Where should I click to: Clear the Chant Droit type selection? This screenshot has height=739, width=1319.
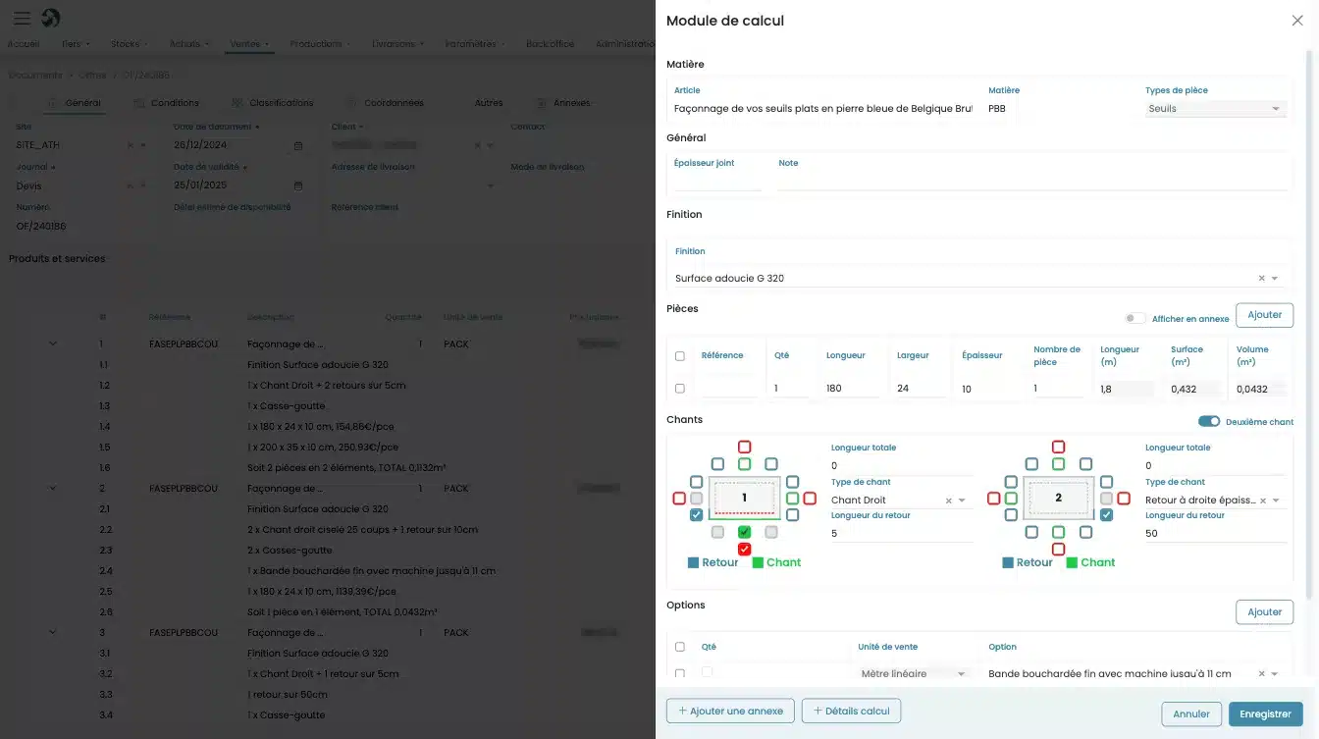click(948, 501)
